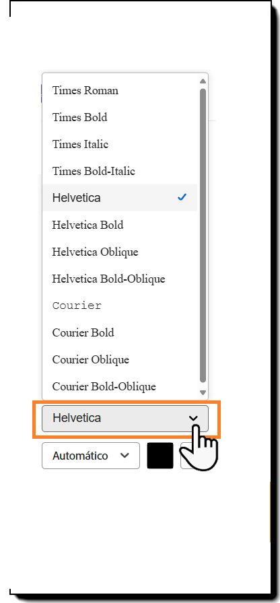Click scrollbar down arrow in font list

click(x=203, y=392)
